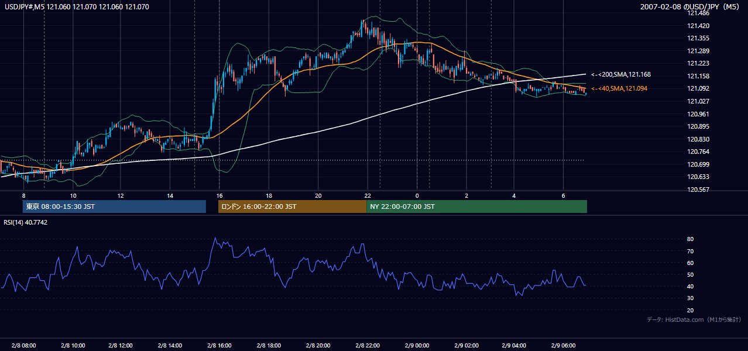This screenshot has height=351, width=748.
Task: Click RSI scale level 60
Action: (x=690, y=263)
